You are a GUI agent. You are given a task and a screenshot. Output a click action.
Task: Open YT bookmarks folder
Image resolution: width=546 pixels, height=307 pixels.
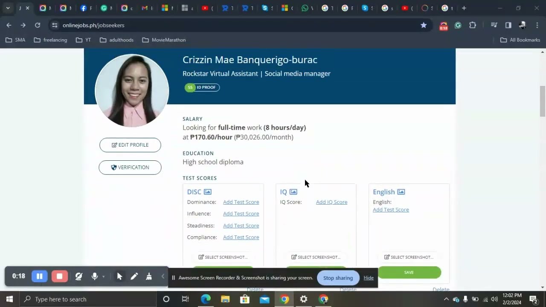click(83, 40)
